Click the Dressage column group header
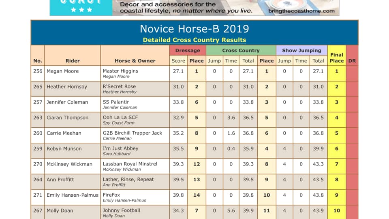This screenshot has width=389, height=219. point(188,50)
